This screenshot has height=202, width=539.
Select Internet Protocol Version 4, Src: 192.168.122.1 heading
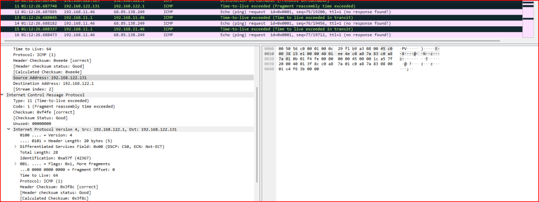(x=95, y=130)
